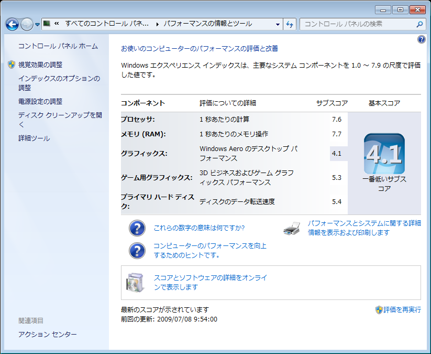Click the Forward navigation arrow button
The height and width of the screenshot is (354, 431).
coord(27,25)
